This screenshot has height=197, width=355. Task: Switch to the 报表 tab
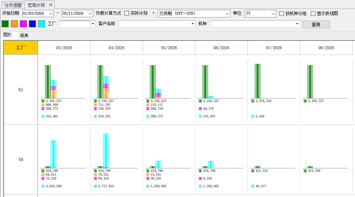(x=24, y=35)
